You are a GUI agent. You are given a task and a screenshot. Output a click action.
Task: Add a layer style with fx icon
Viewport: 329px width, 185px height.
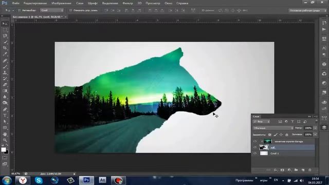coord(276,170)
